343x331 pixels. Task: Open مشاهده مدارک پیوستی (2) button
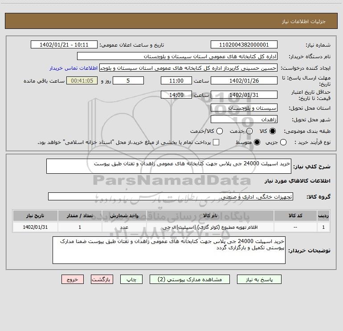(190, 279)
